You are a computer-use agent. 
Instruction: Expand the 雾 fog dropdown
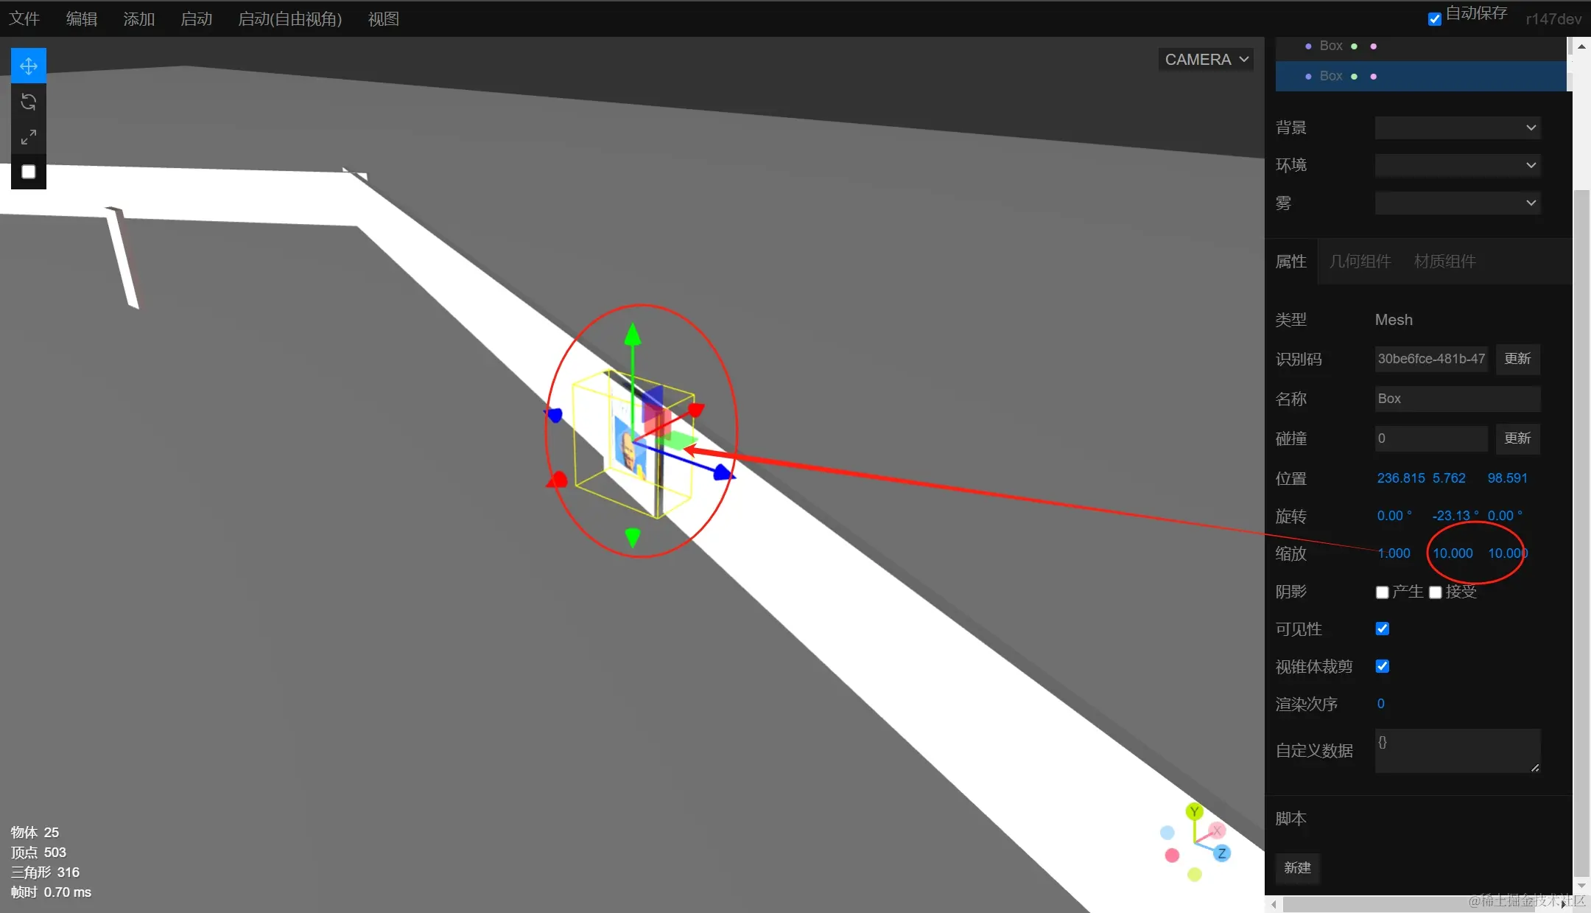pos(1457,203)
